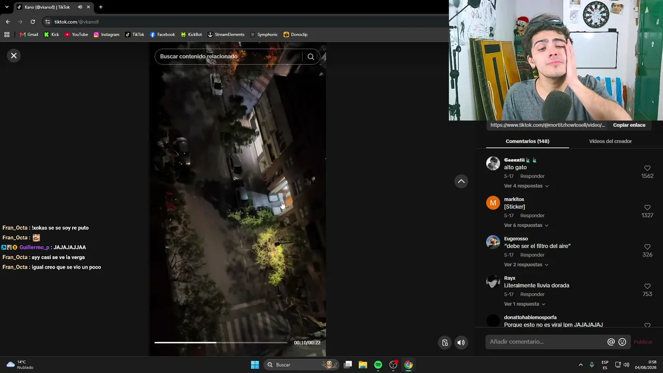The width and height of the screenshot is (663, 373).
Task: Open the Windows Start menu
Action: [255, 365]
